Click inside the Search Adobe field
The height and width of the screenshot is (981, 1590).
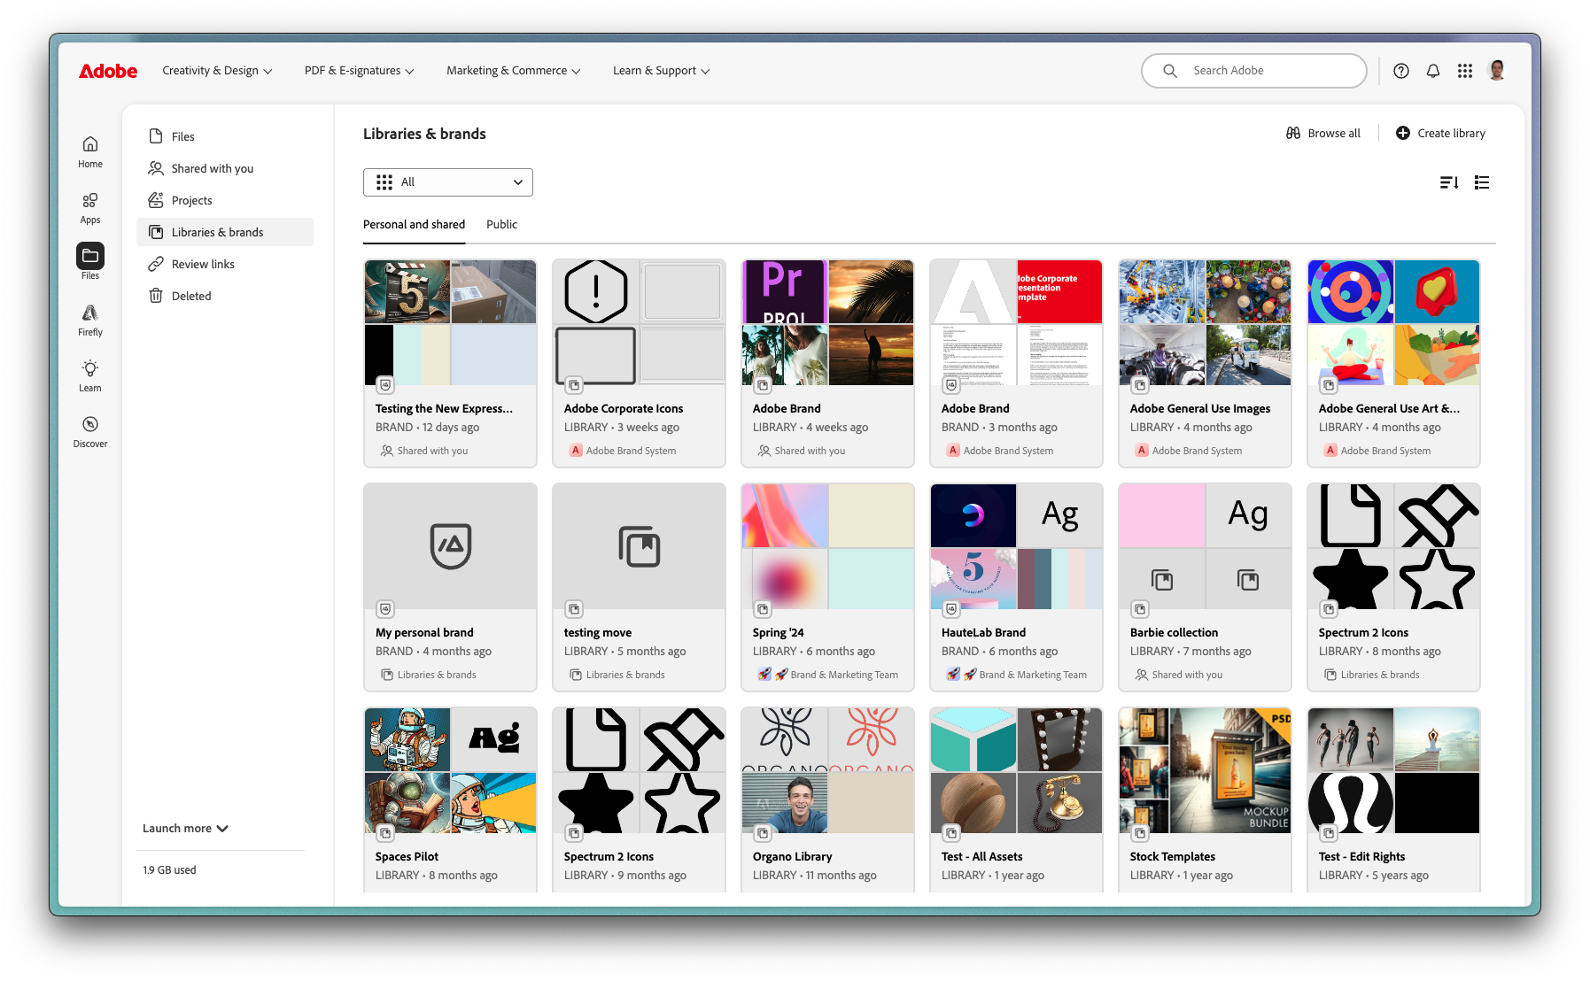1254,71
